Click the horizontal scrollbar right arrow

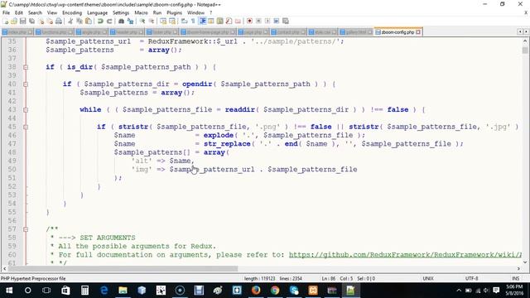click(x=518, y=268)
